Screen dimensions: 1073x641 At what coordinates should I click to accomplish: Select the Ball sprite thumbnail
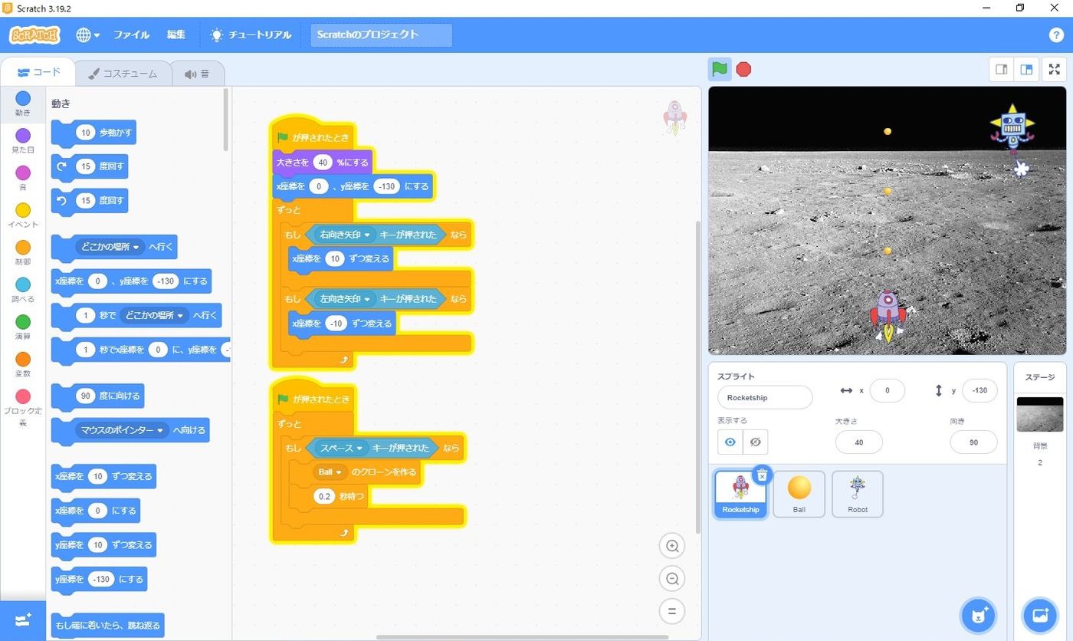799,494
